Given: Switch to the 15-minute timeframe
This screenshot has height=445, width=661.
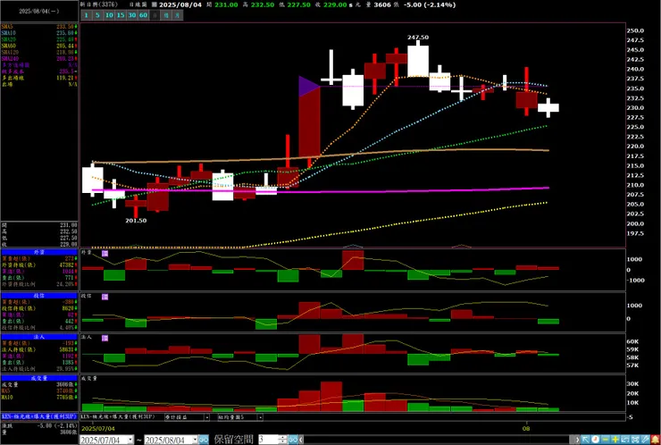Looking at the screenshot, I should pyautogui.click(x=121, y=15).
